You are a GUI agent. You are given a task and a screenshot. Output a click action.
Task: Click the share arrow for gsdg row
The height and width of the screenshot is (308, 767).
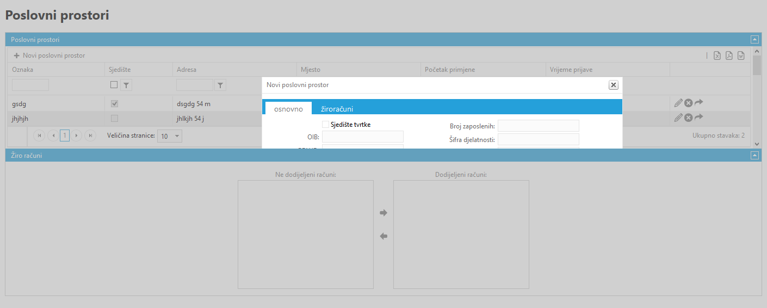tap(699, 102)
